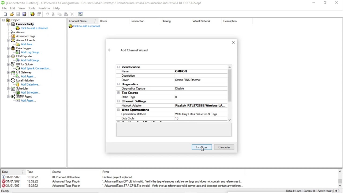Open the View menu
This screenshot has width=343, height=193.
pos(22,8)
